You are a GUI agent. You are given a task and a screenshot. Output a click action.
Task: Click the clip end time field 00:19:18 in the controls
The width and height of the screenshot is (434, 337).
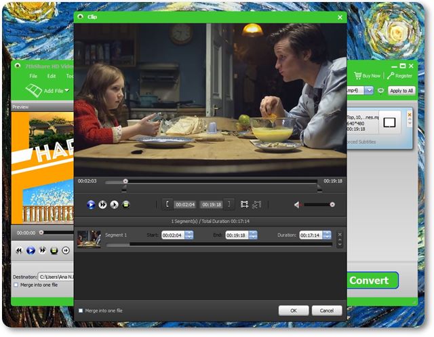(x=212, y=205)
